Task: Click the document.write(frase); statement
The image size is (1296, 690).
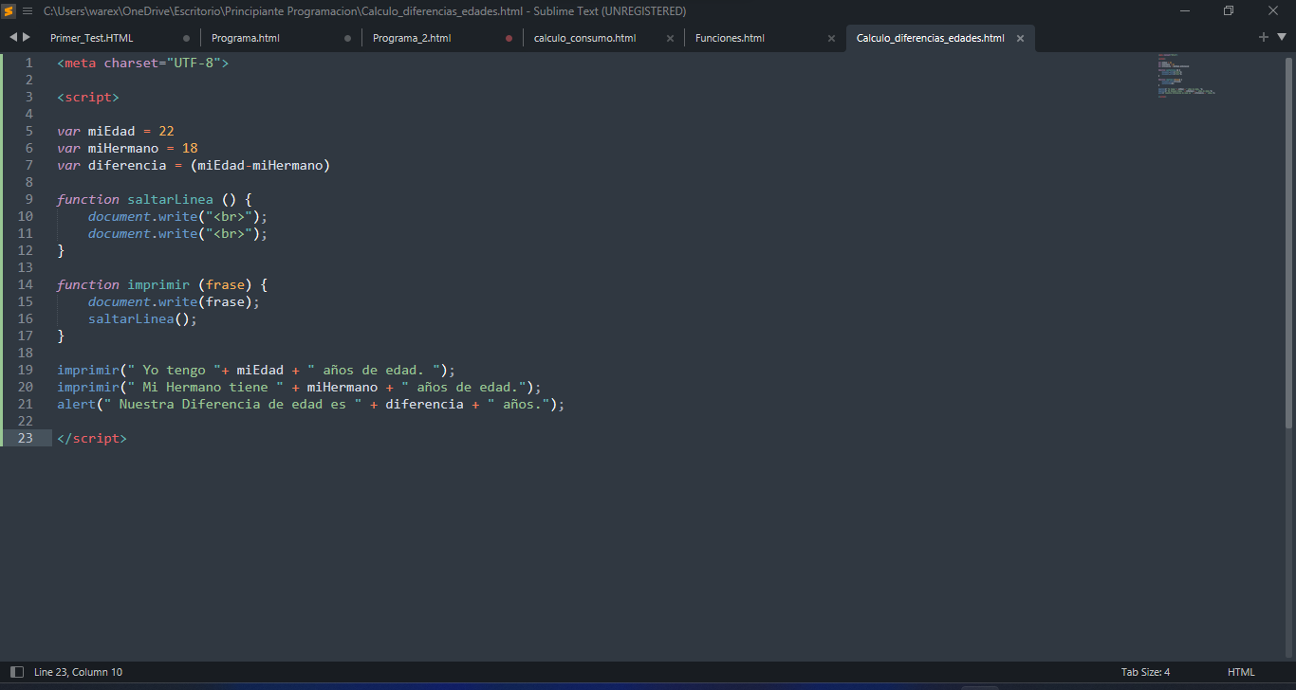Action: click(x=174, y=301)
